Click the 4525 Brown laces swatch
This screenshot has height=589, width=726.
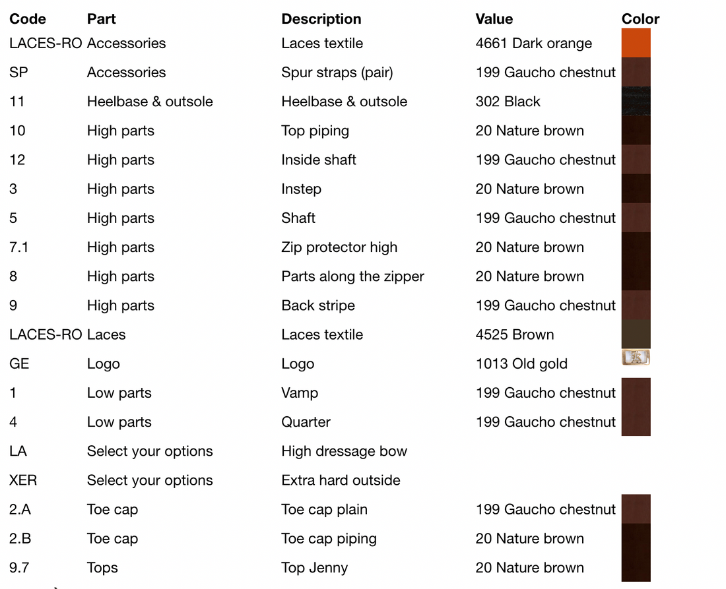636,334
